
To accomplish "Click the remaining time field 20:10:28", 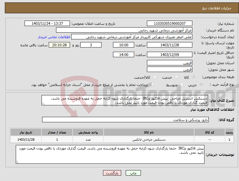I will (x=59, y=45).
